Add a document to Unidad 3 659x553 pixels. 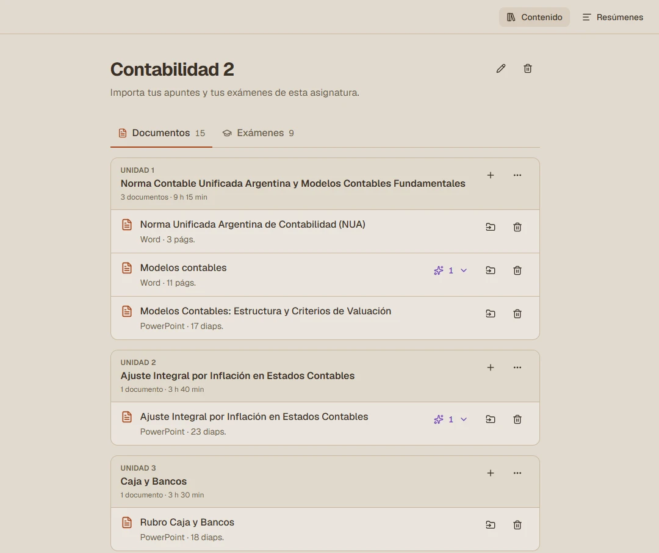click(x=490, y=472)
